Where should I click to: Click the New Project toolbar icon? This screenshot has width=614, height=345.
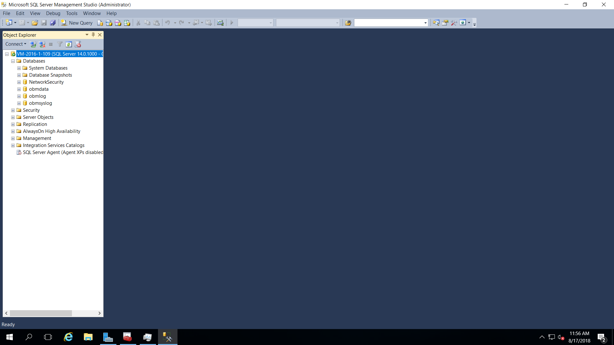pos(9,23)
